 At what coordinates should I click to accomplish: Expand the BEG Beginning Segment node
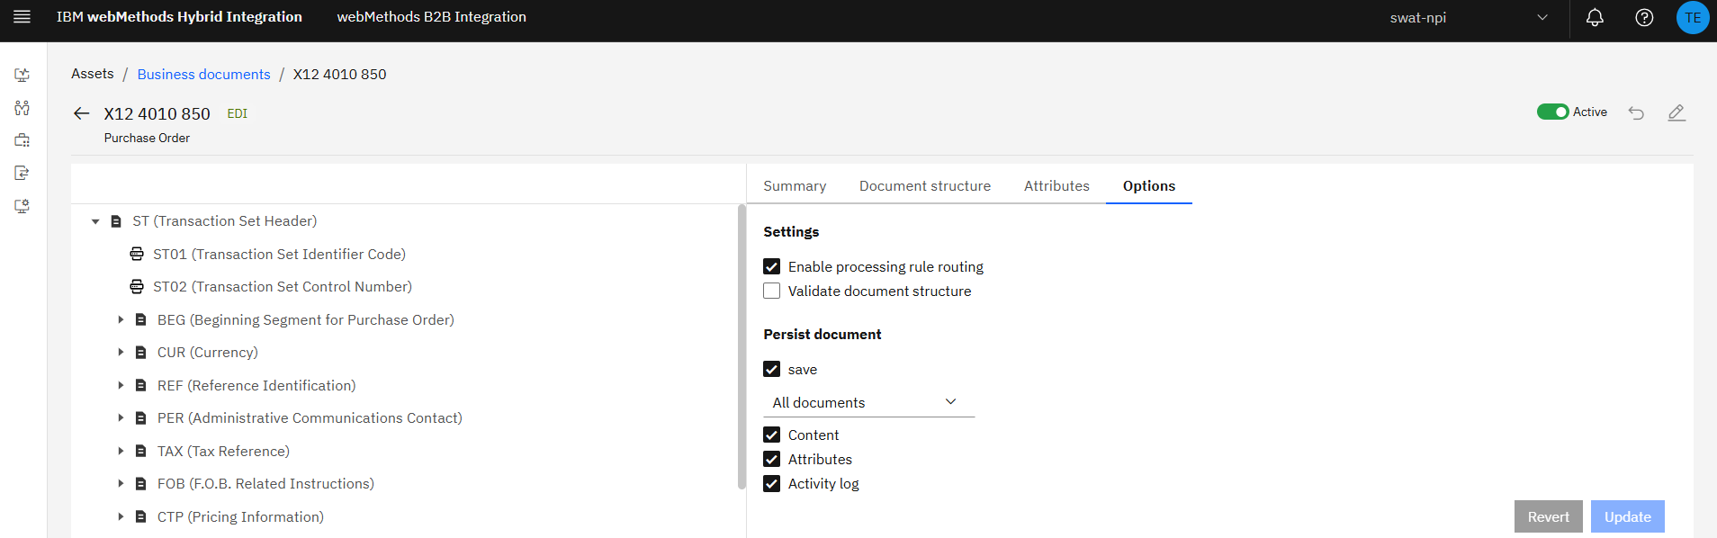[x=121, y=319]
